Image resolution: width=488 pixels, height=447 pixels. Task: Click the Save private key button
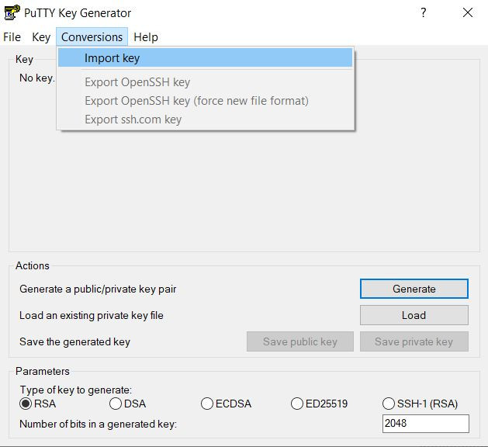pos(414,341)
